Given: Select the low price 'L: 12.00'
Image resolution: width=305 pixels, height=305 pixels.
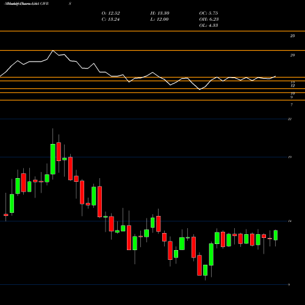Looking at the screenshot, I should coord(159,20).
